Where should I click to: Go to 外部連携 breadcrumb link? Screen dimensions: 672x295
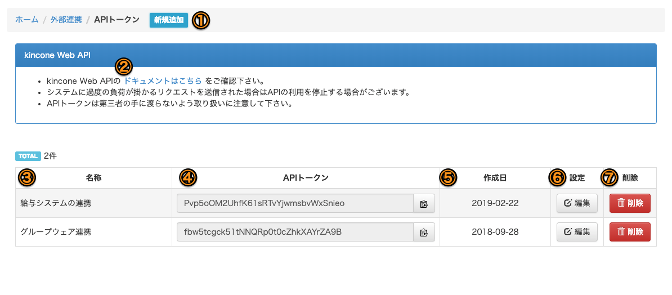point(66,20)
